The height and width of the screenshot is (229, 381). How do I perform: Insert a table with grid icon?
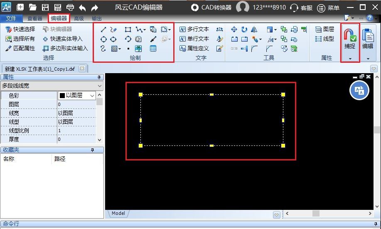click(x=153, y=49)
